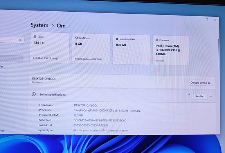Click the Installeret RAM icon

point(117,39)
